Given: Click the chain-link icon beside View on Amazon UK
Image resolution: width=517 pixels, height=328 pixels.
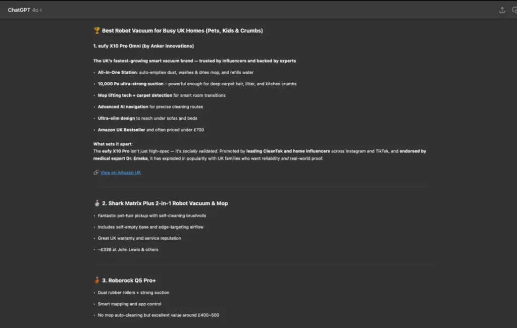Looking at the screenshot, I should tap(96, 173).
